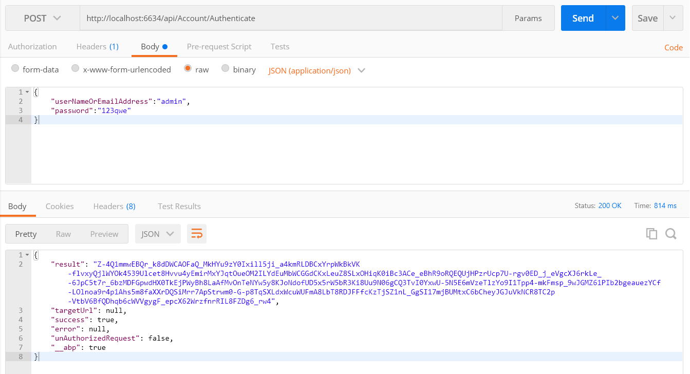Collapse the request JSON at line 1
The height and width of the screenshot is (374, 690).
(x=27, y=92)
